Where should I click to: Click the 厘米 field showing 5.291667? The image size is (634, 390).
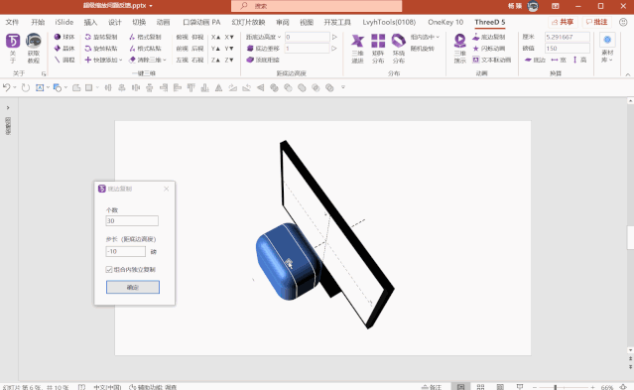coord(567,37)
